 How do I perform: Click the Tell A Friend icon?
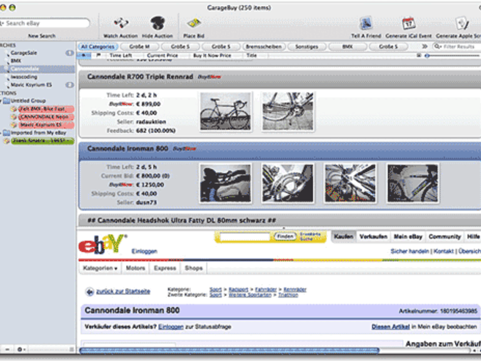tap(365, 23)
